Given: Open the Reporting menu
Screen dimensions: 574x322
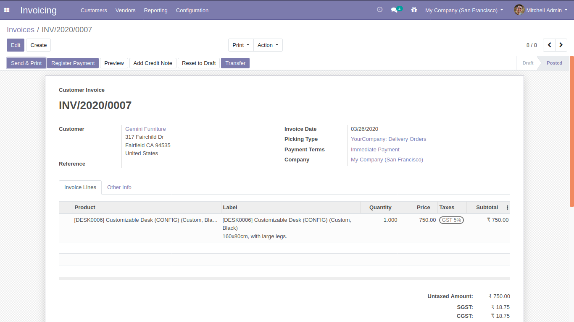Looking at the screenshot, I should 155,10.
